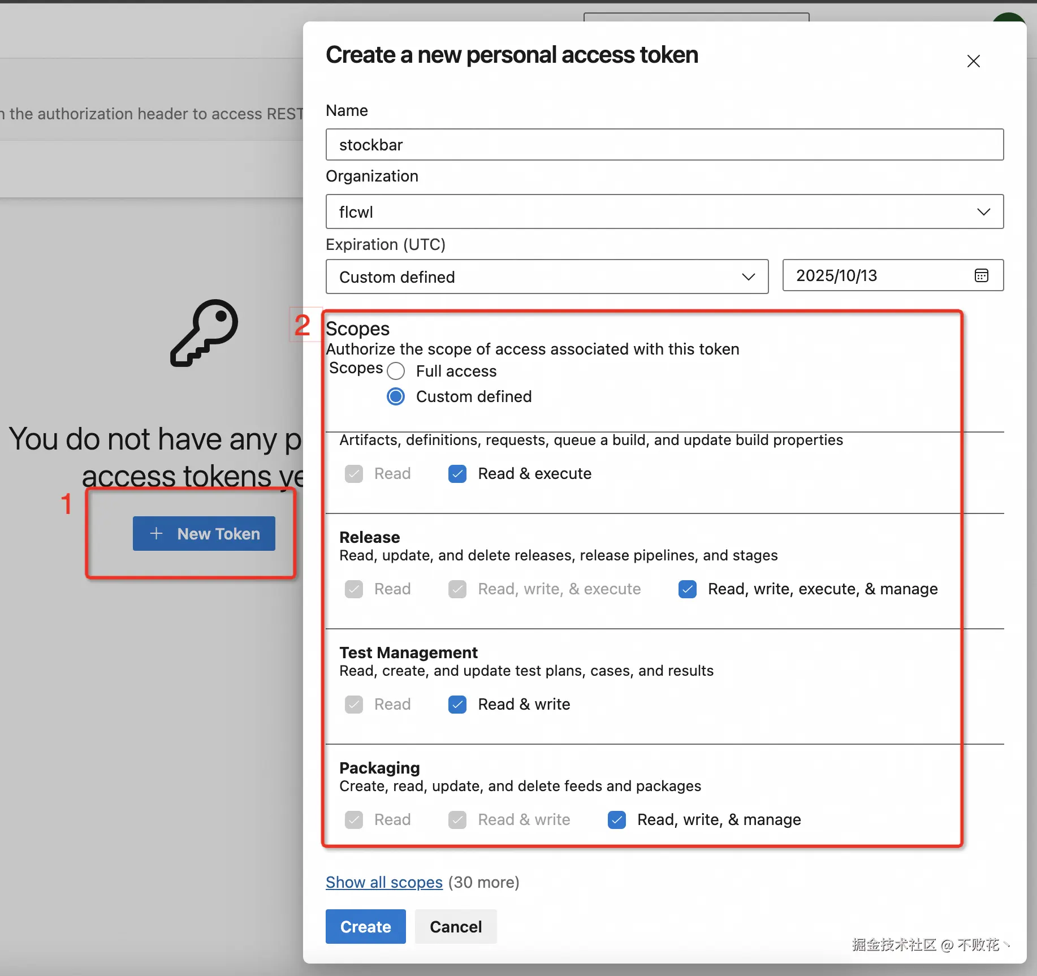Click the New Token button
The image size is (1037, 976).
(x=204, y=533)
